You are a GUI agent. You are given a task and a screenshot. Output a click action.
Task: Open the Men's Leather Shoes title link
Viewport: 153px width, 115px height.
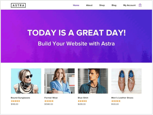122,98
